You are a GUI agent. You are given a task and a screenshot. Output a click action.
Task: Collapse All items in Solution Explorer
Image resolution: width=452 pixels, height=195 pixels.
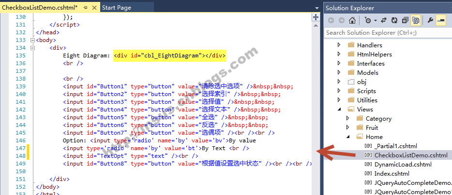click(x=405, y=20)
